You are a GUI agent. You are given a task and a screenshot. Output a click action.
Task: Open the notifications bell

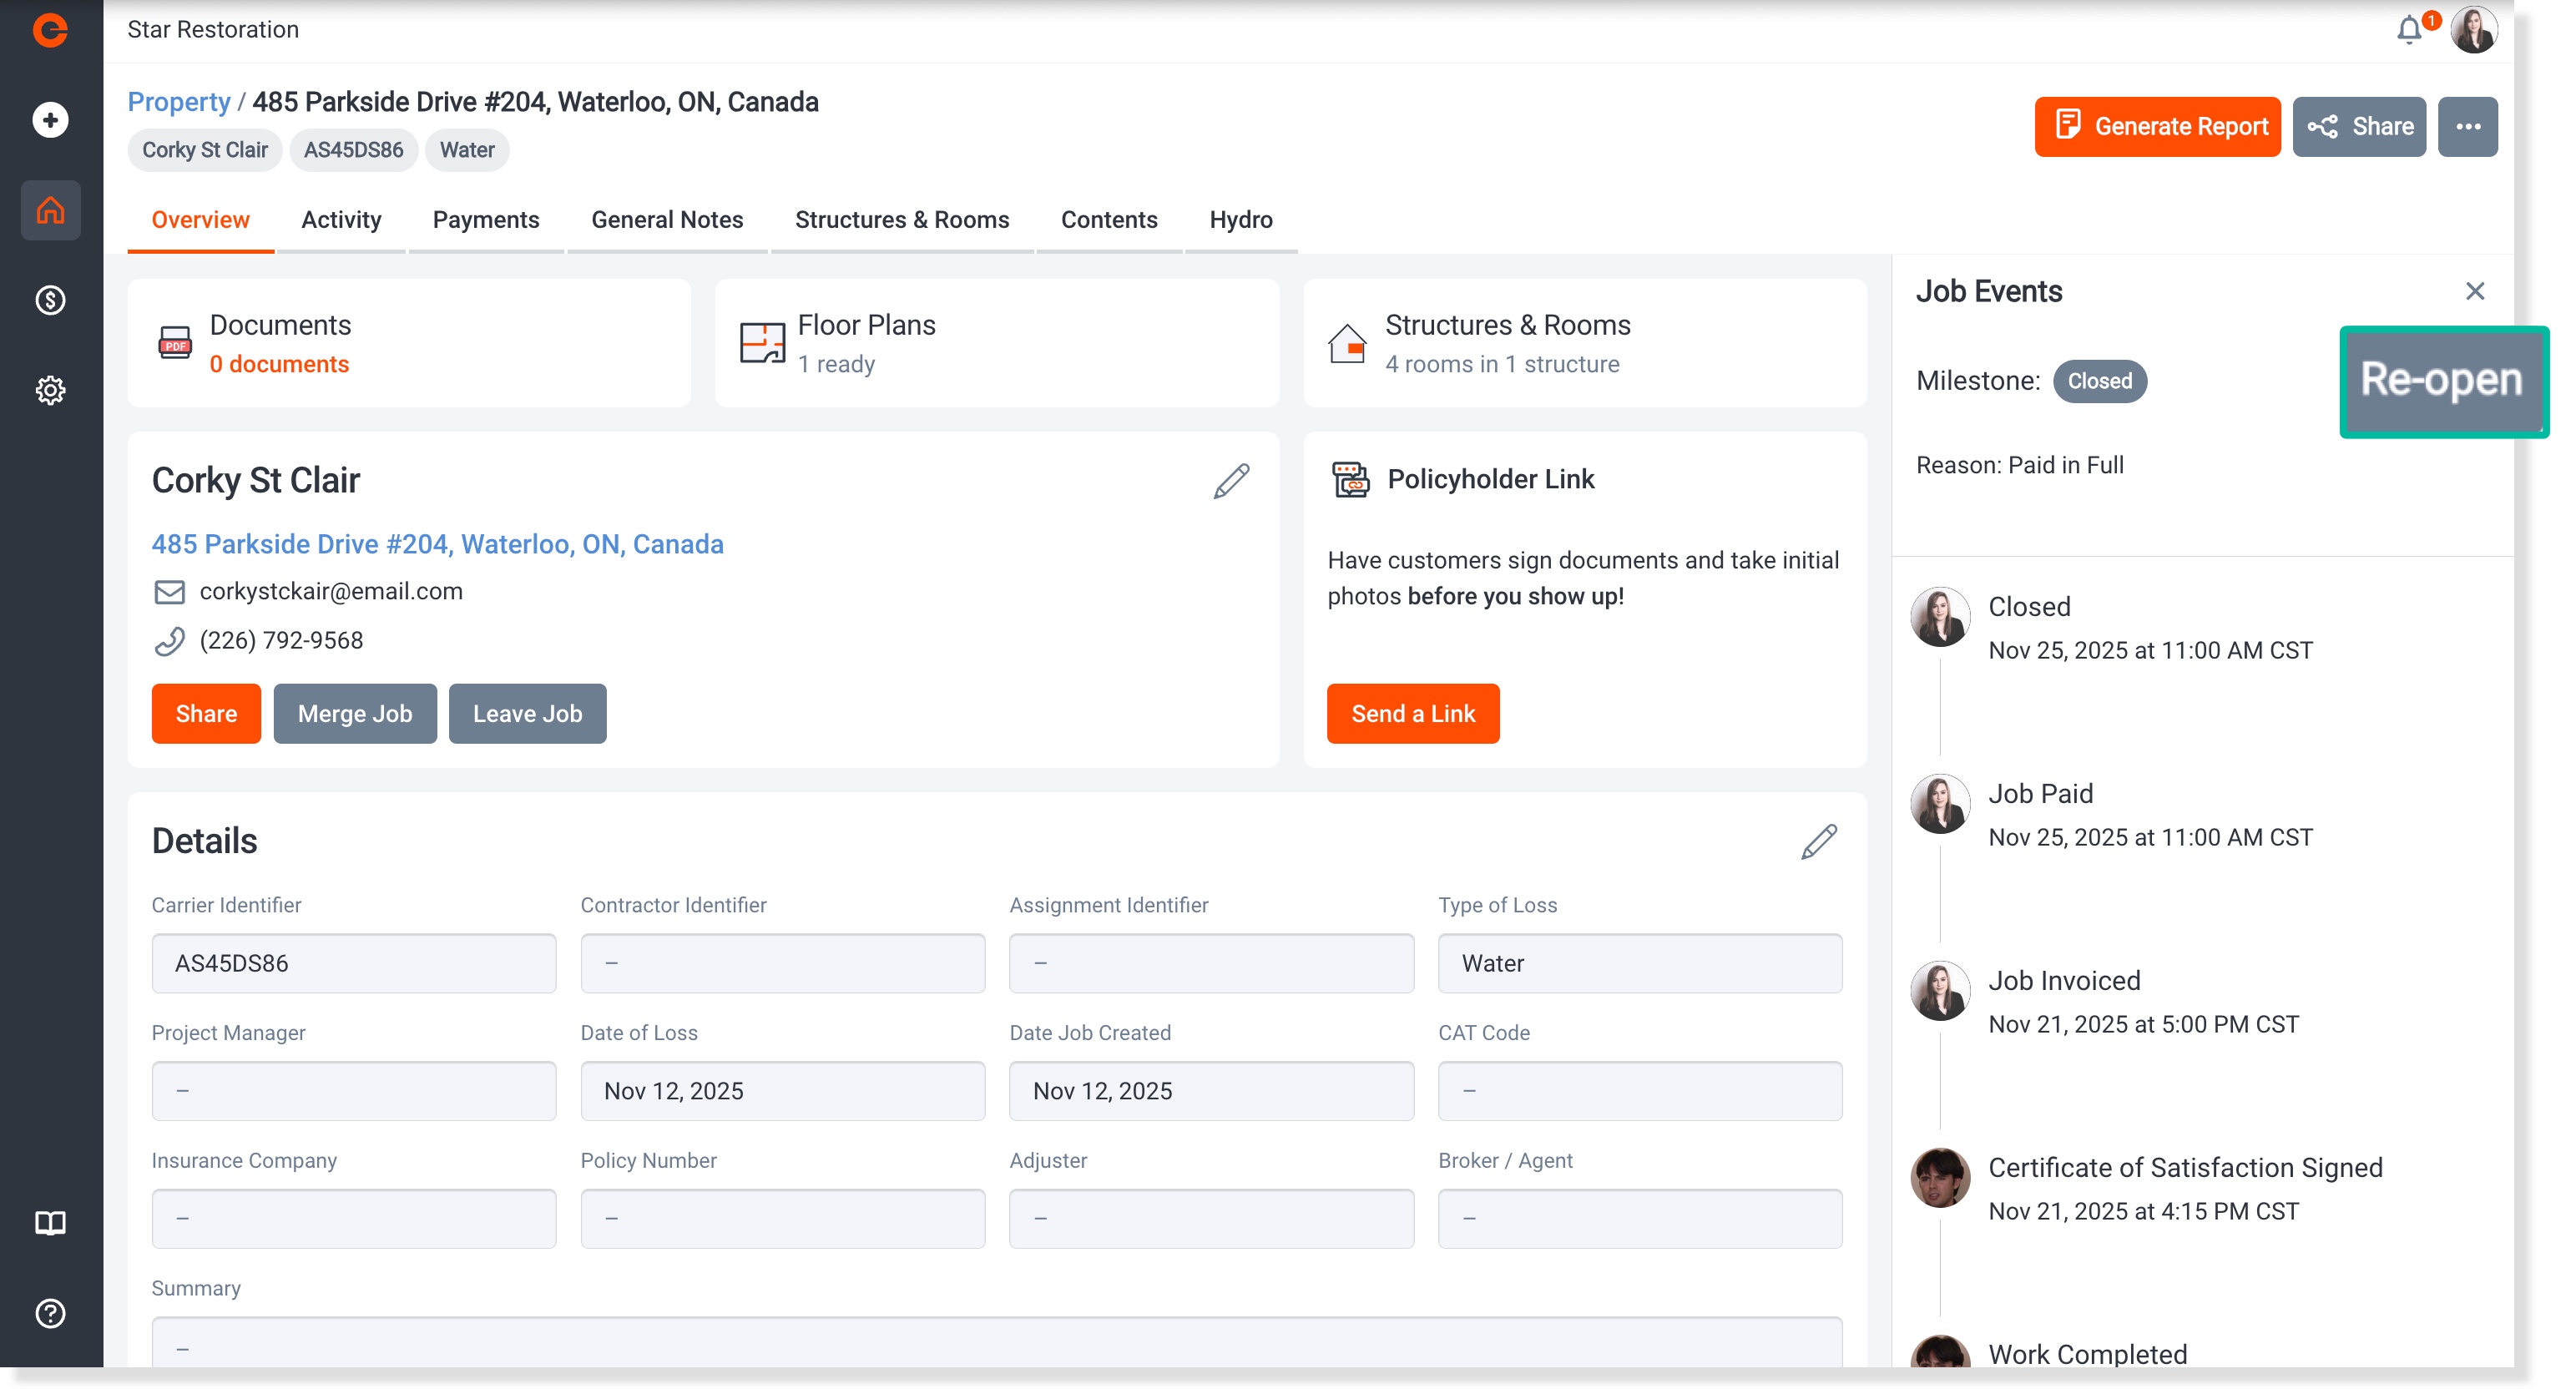(x=2409, y=30)
